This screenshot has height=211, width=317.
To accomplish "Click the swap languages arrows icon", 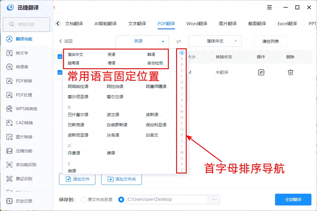I will (179, 41).
